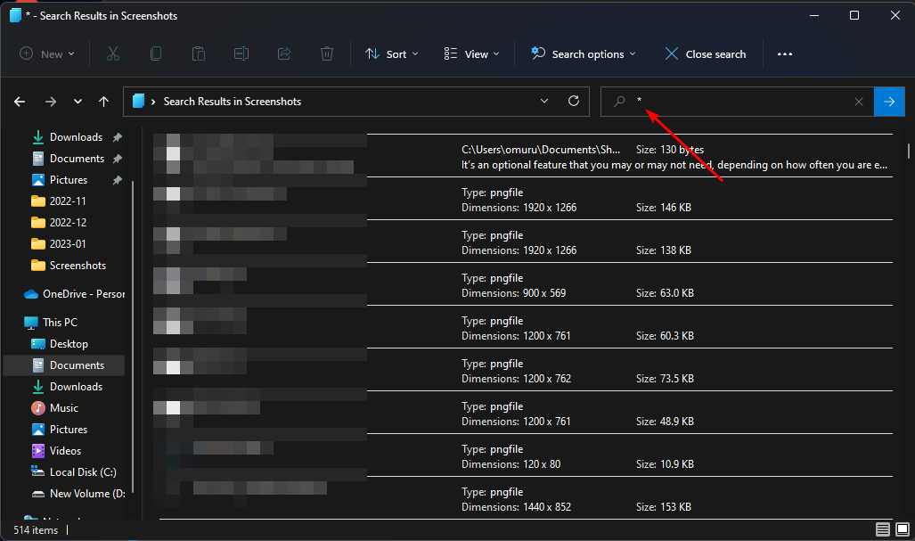This screenshot has width=915, height=541.
Task: Click inside the search text field
Action: tap(739, 102)
